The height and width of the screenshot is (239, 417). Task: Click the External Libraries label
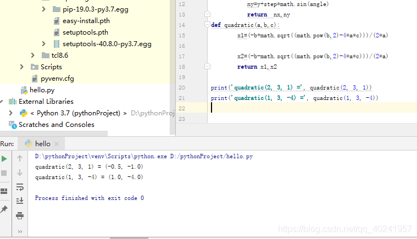coord(46,102)
